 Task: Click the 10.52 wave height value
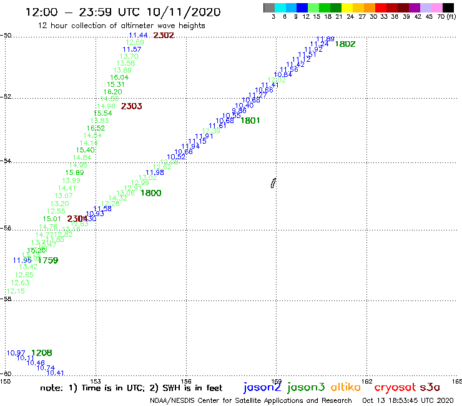click(176, 157)
